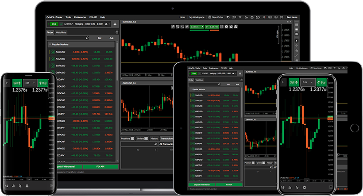The height and width of the screenshot is (196, 363).
Task: Open Preferences menu on the laptop
Action: click(80, 17)
